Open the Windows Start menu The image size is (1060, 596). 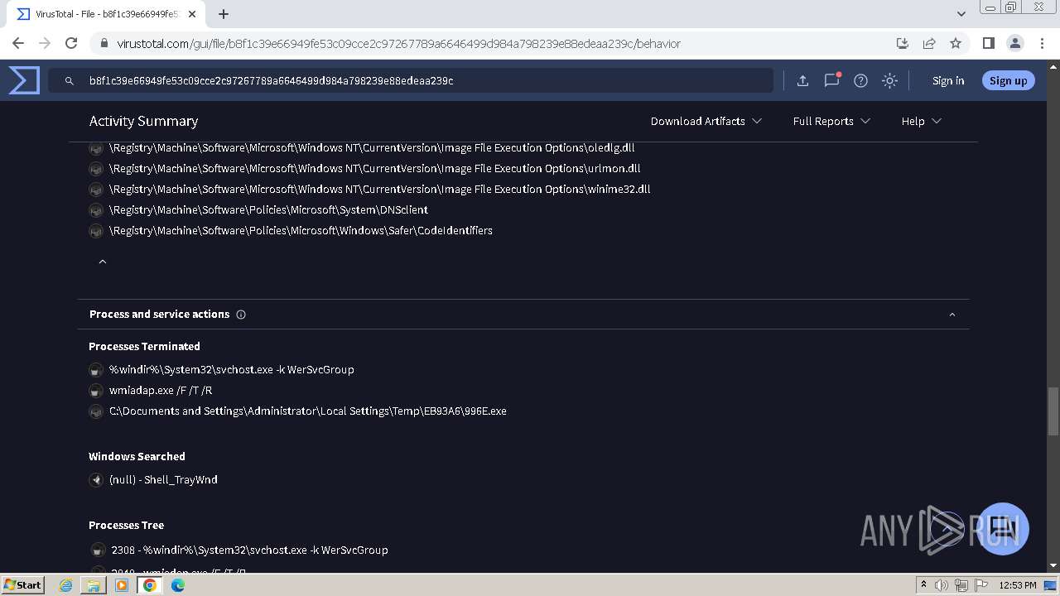(x=23, y=584)
